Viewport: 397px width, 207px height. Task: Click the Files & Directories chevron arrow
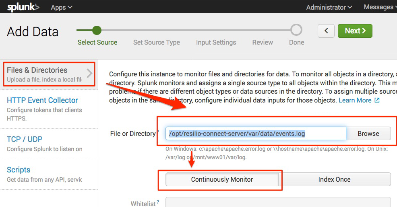point(89,74)
